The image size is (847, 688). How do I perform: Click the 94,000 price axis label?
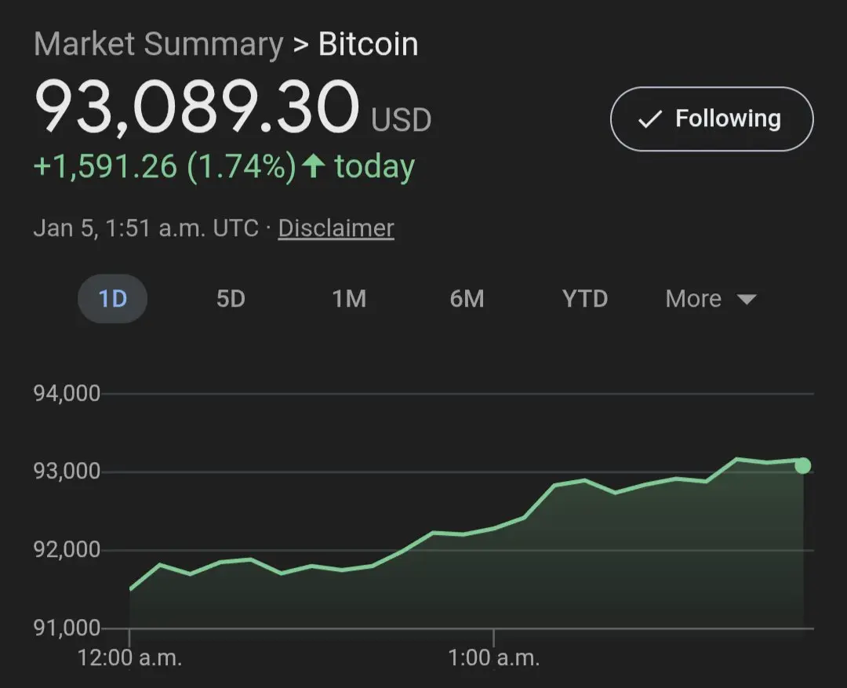point(67,394)
